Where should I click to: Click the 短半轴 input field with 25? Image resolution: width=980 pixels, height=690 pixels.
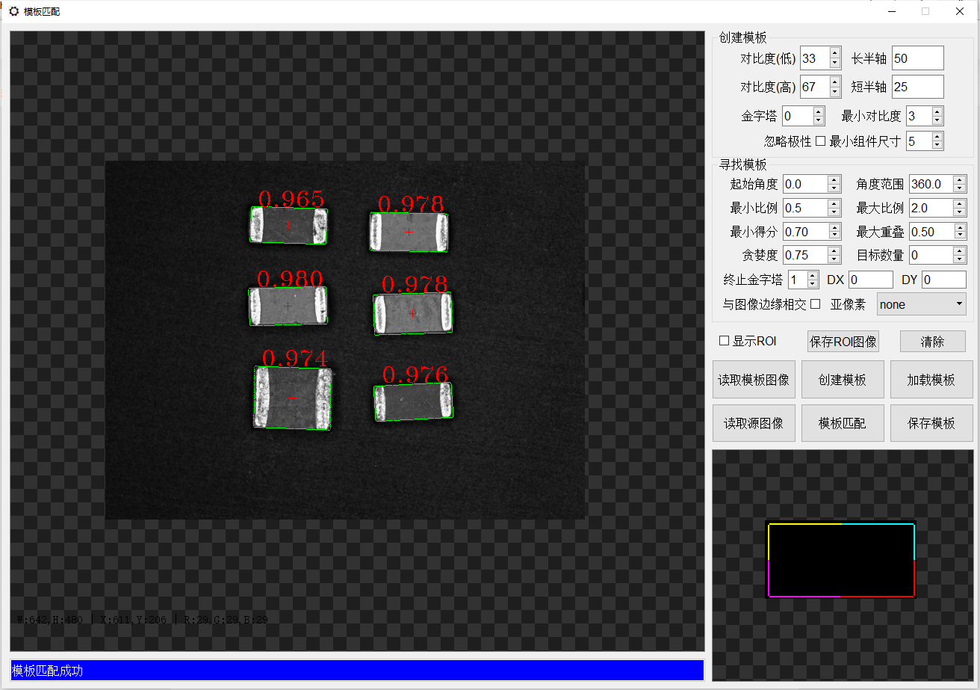917,87
